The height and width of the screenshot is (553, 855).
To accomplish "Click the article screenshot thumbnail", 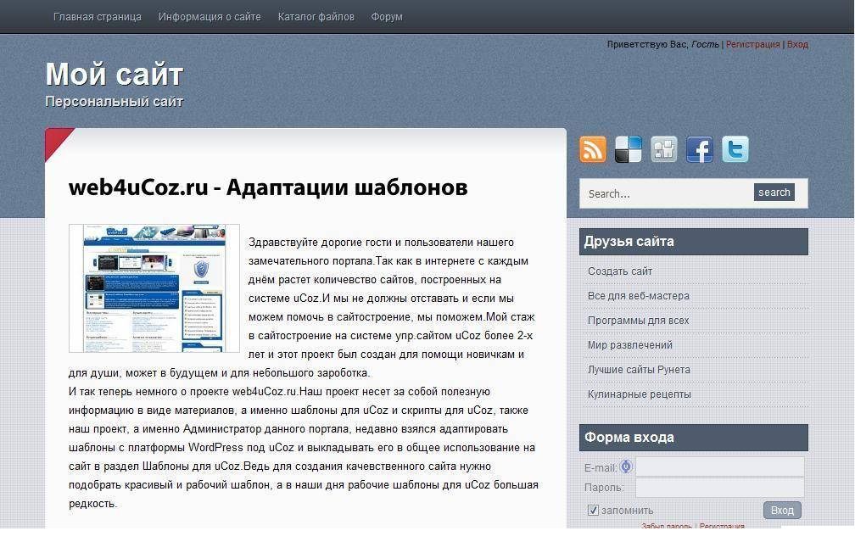I will 154,288.
